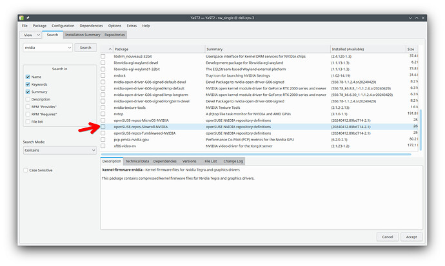Check the nvidia-texture-tools package box
The width and height of the screenshot is (445, 266).
(103, 108)
